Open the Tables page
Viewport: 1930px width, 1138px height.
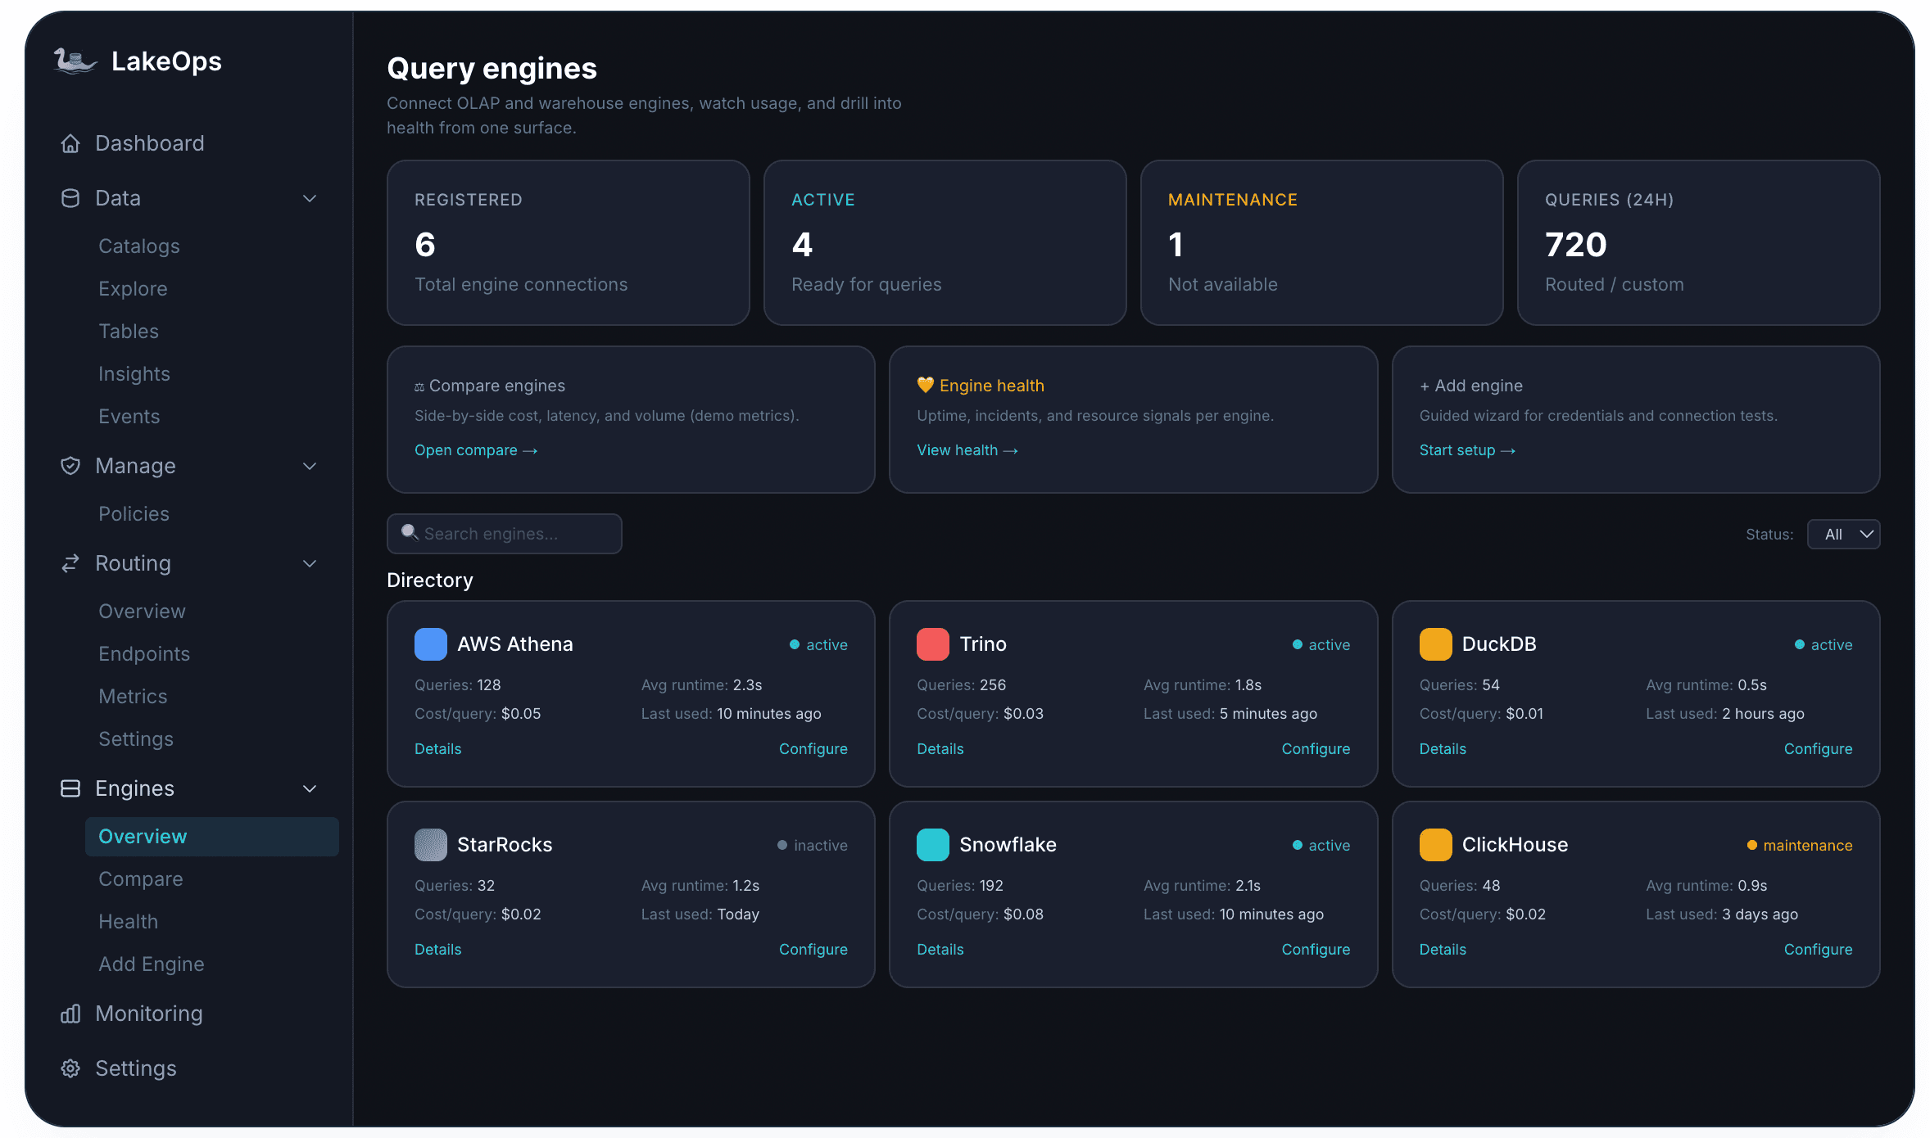(x=129, y=332)
